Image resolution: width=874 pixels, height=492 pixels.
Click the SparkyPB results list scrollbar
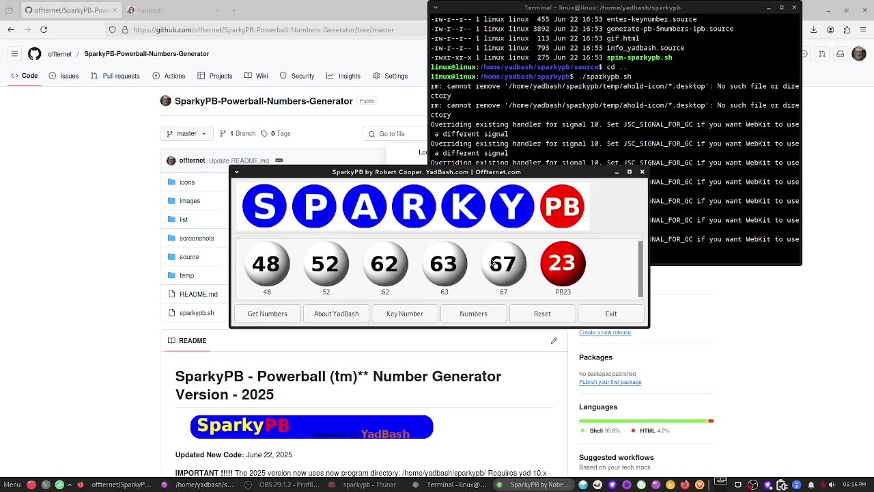point(640,268)
